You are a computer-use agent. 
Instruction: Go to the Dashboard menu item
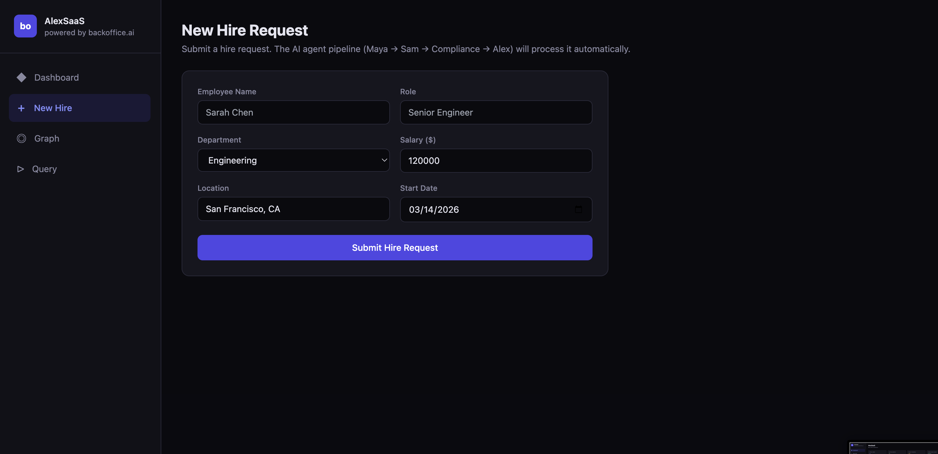pos(57,77)
